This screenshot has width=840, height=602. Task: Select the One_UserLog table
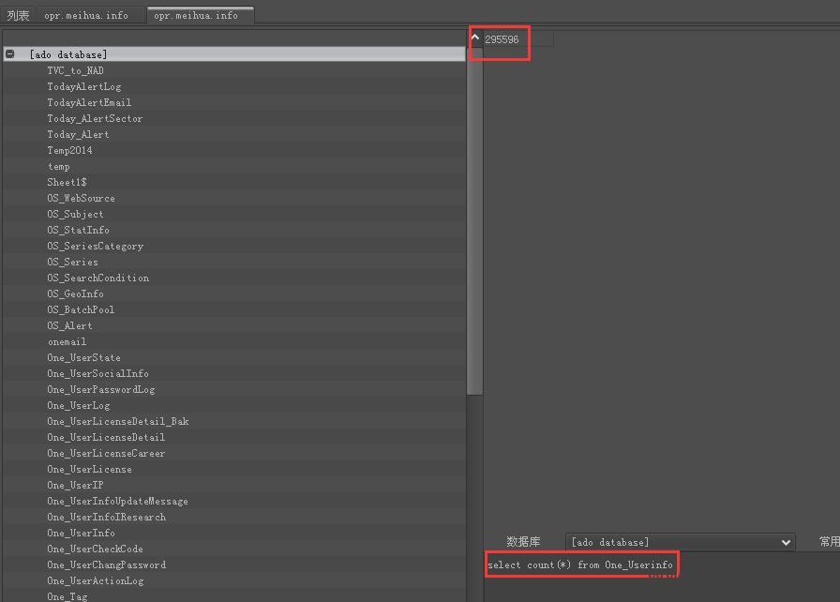coord(78,405)
